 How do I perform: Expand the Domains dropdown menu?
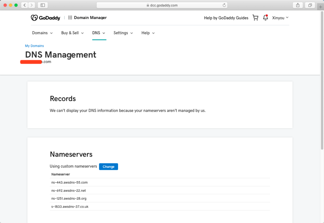(42, 33)
